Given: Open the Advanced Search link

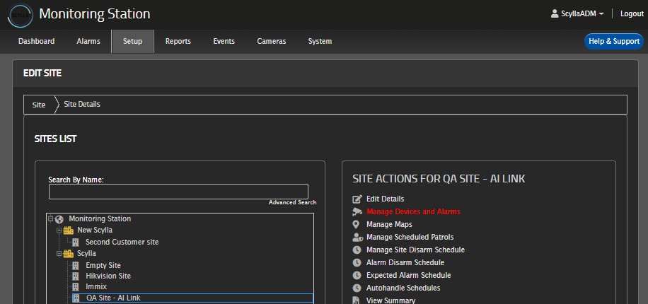Looking at the screenshot, I should (292, 203).
